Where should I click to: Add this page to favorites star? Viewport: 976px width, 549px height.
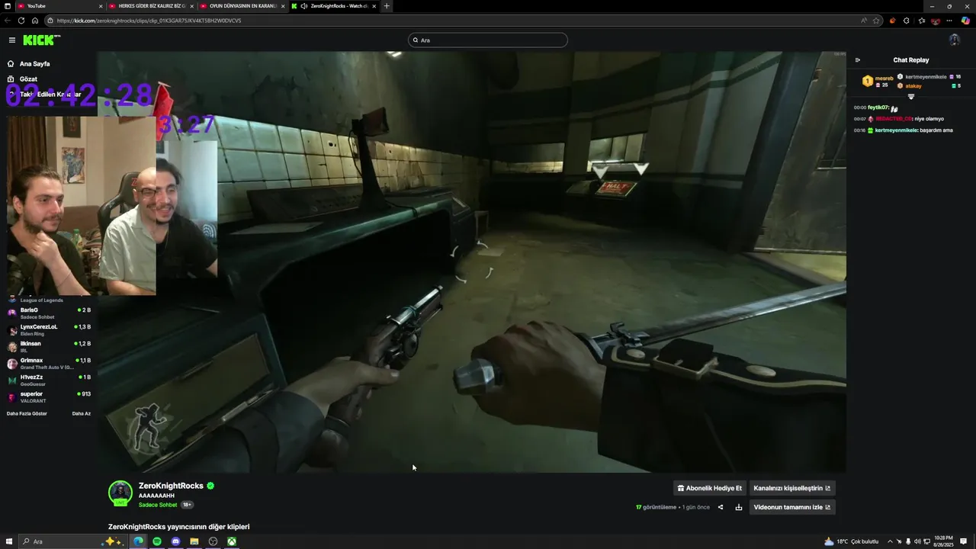[876, 21]
